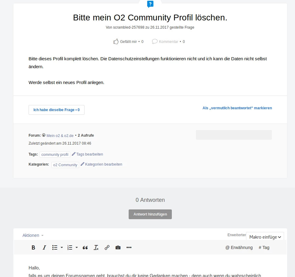Image resolution: width=295 pixels, height=277 pixels.
Task: Click the author name scrambled-257698
Action: (x=129, y=27)
